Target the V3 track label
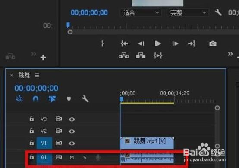Screen dimensions: 239x168 pos(44,119)
